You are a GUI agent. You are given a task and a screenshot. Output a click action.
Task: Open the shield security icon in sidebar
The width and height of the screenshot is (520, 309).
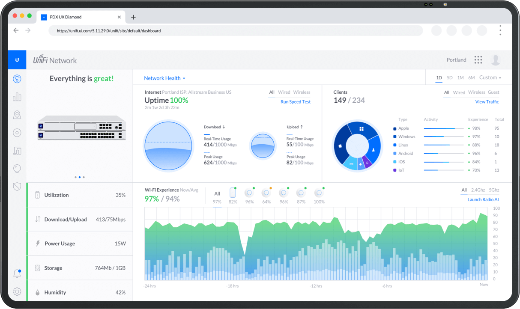17,186
